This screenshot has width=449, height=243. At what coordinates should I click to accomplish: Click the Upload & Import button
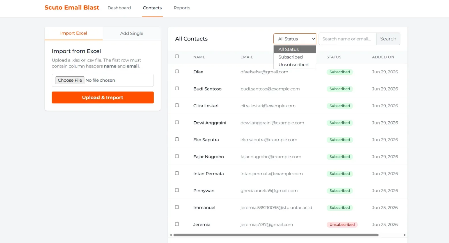point(103,97)
